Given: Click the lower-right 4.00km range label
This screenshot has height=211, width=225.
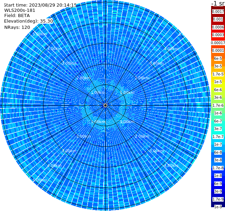Looking at the screenshot, I should coord(171,165).
